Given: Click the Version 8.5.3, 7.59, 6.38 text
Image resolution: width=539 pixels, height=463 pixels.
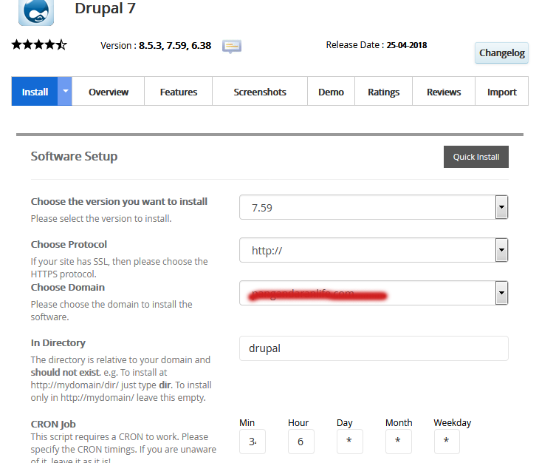Looking at the screenshot, I should tap(156, 46).
